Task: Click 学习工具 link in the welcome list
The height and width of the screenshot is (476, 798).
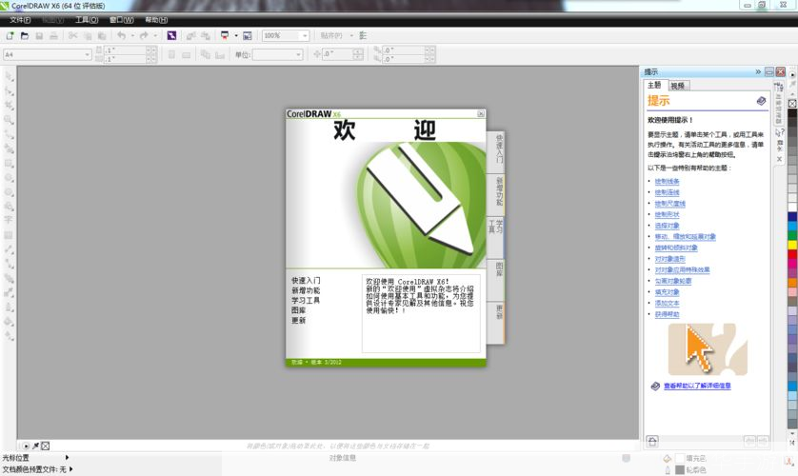Action: 306,301
